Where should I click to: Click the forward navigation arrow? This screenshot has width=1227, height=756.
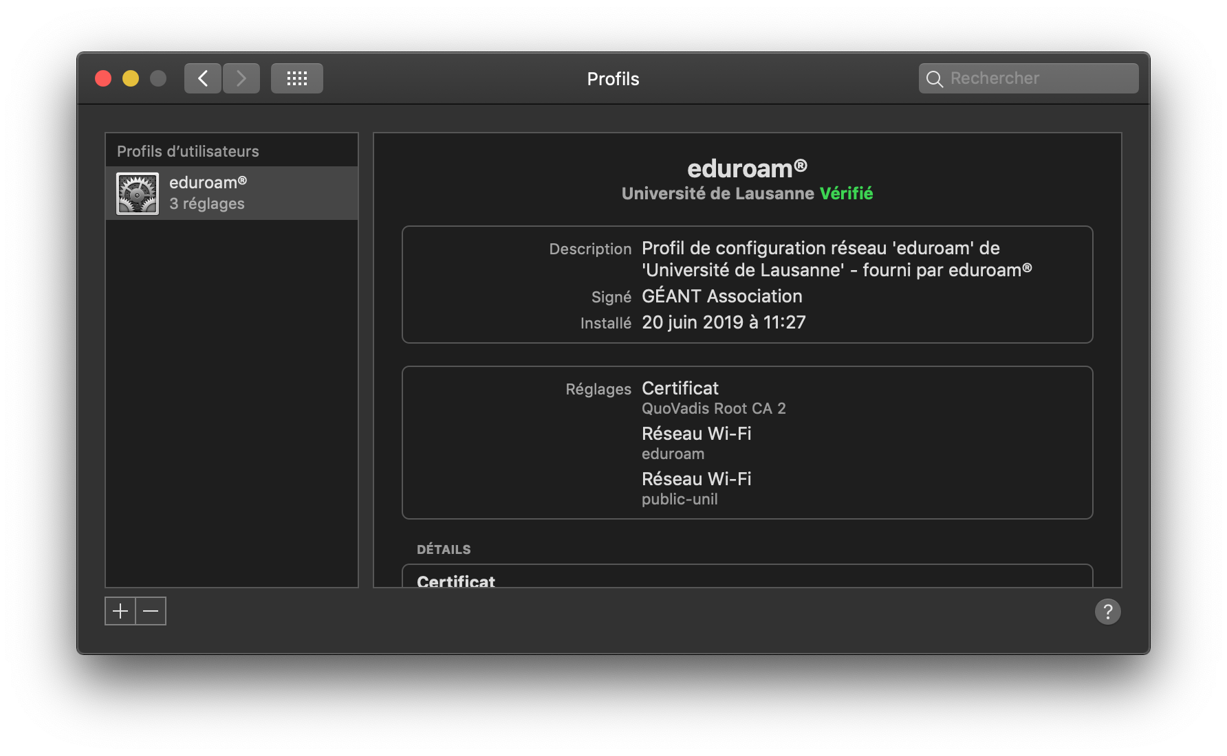(241, 78)
